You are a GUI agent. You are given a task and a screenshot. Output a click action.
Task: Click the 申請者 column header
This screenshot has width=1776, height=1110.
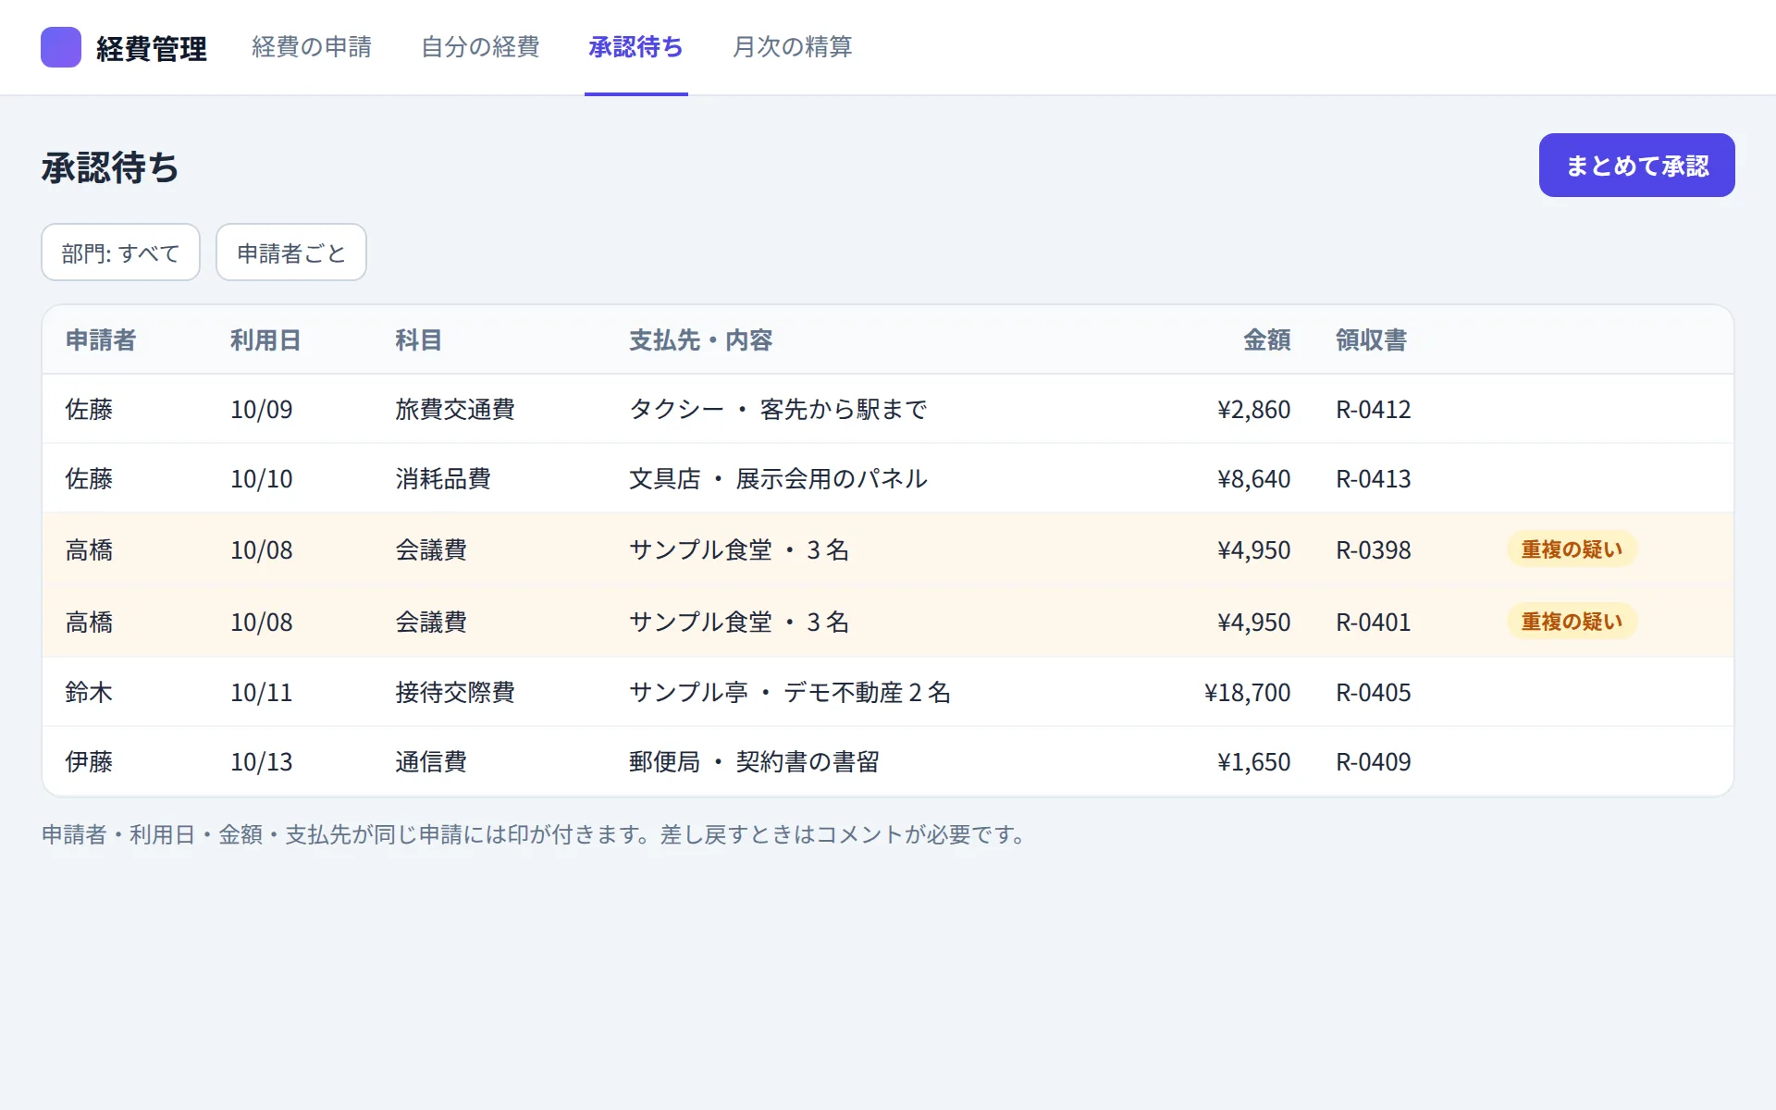pos(101,340)
